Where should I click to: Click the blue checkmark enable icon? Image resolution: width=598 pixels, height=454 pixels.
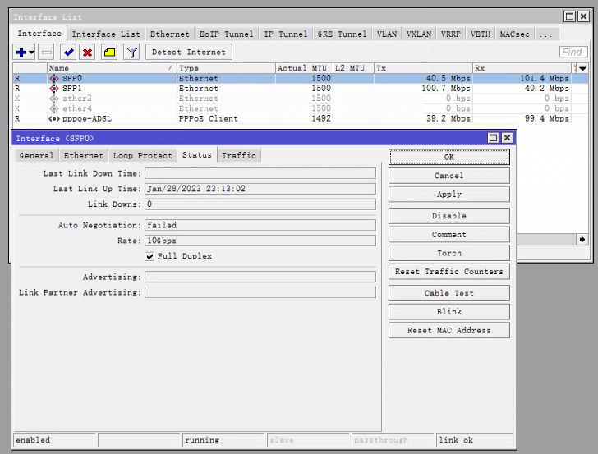coord(69,53)
